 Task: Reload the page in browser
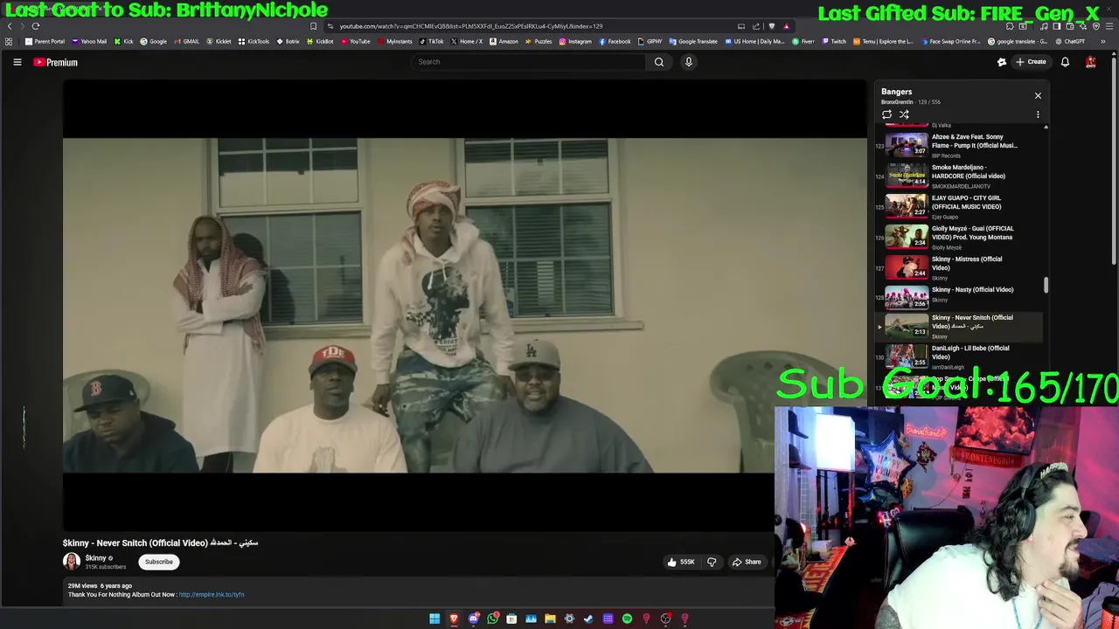coord(36,26)
